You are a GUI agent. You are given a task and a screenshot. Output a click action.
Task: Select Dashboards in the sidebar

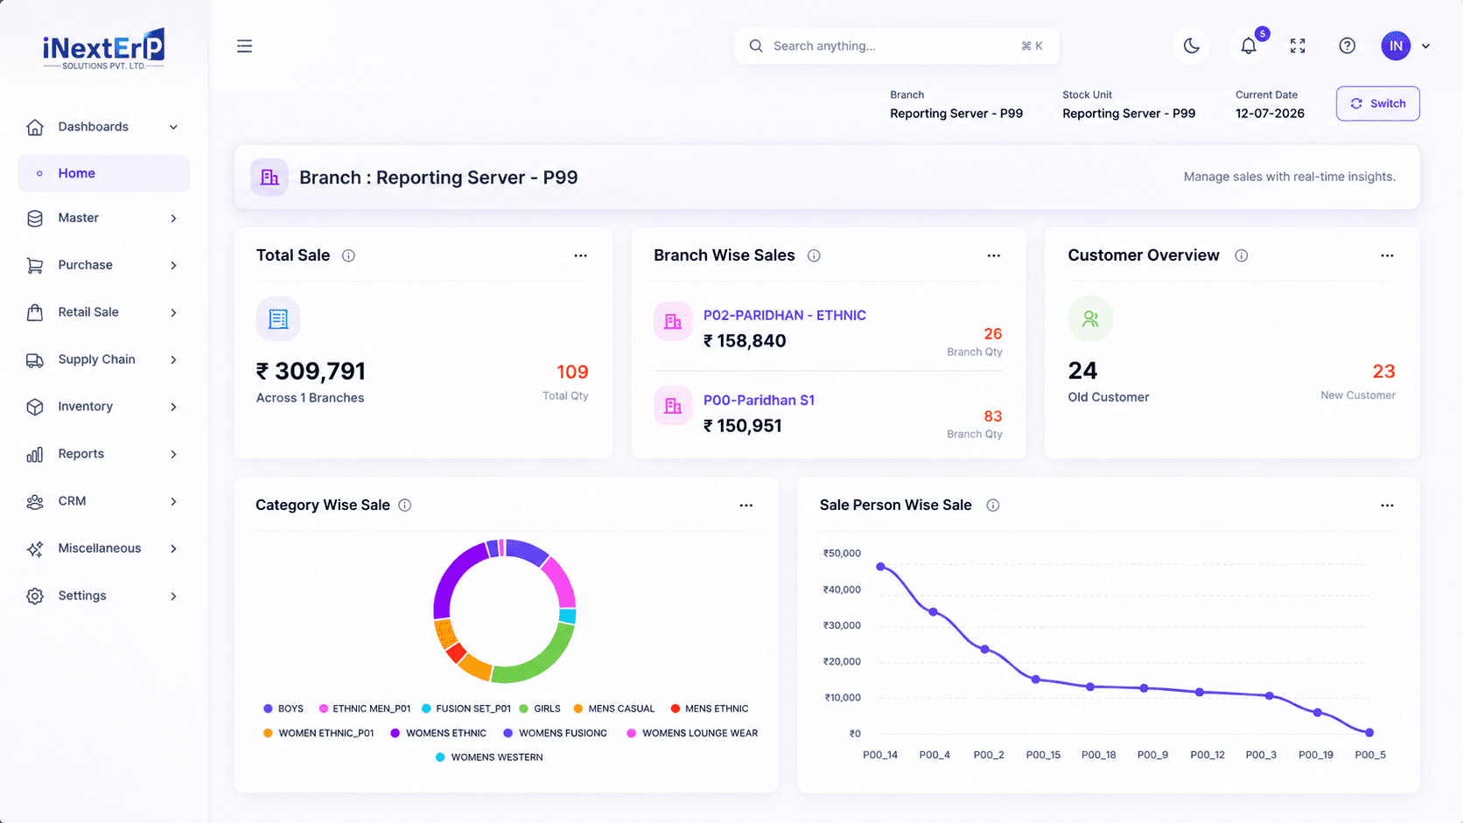103,127
